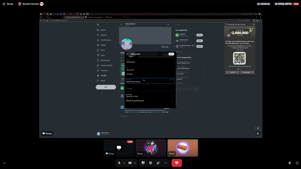Viewport: 301px width, 169px height.
Task: Follow SquidKid suggestion
Action: click(x=199, y=35)
